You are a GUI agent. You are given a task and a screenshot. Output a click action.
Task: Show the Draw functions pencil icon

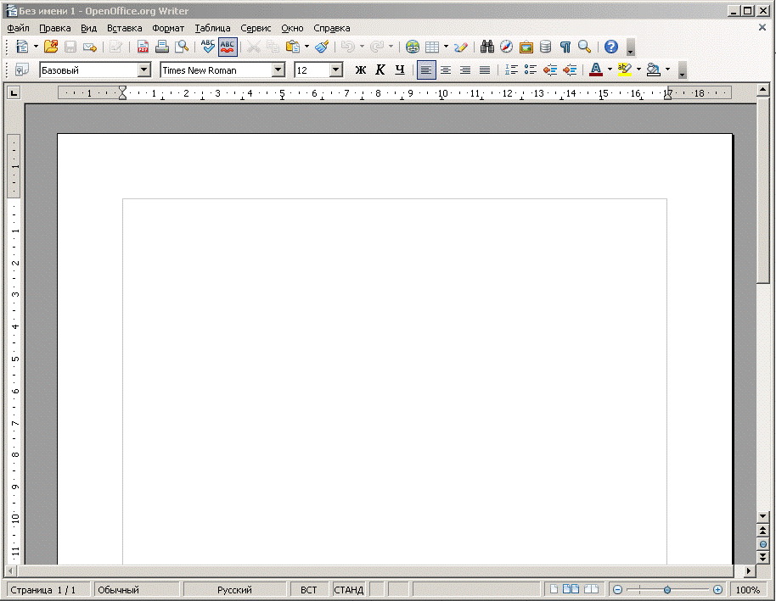[x=461, y=47]
